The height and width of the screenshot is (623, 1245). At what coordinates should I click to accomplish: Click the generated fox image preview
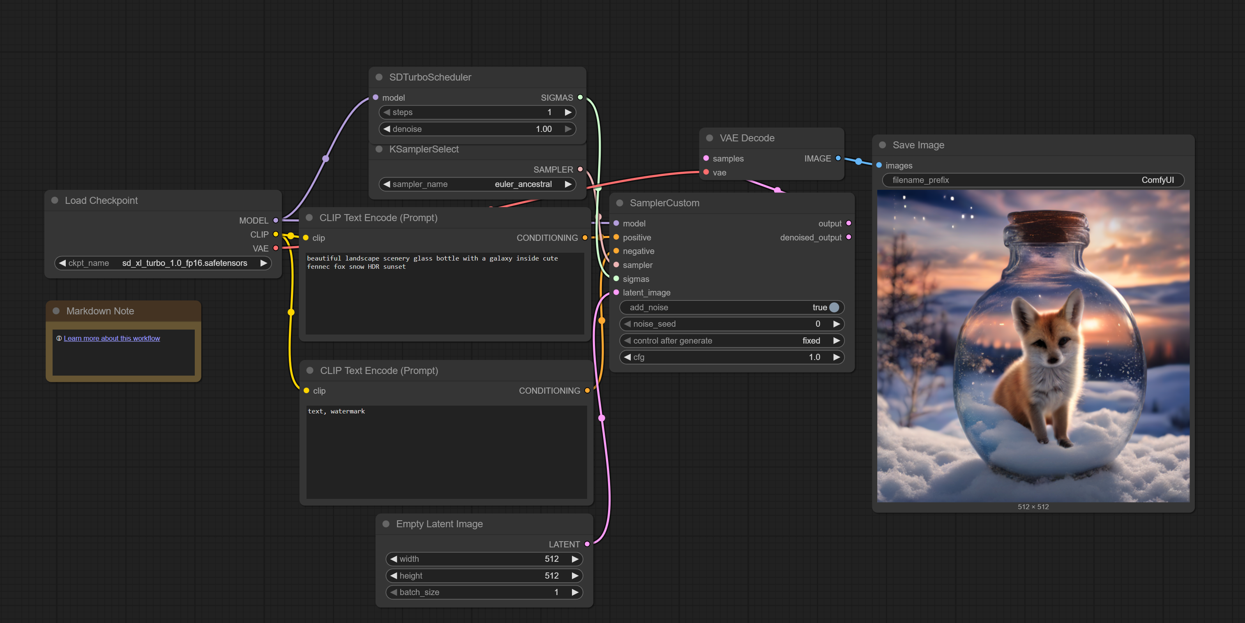(1033, 346)
